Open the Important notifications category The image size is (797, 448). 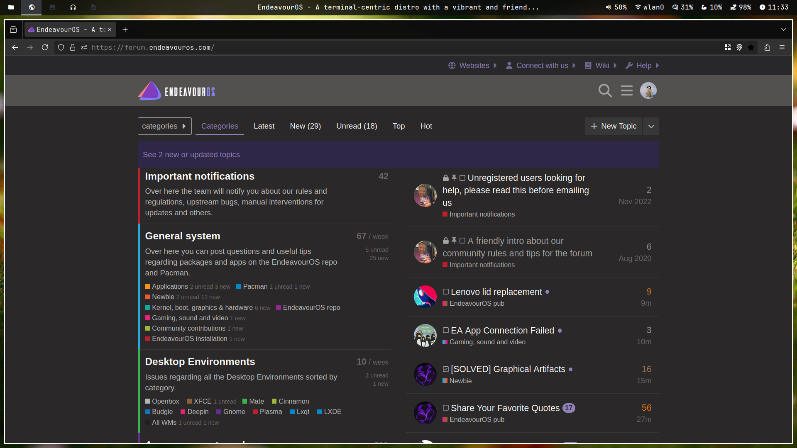pos(200,176)
